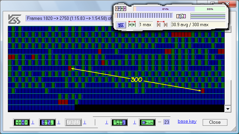Click the red frame run in the second-to-last grid row
Viewport: 239px width, 134px height.
point(63,102)
